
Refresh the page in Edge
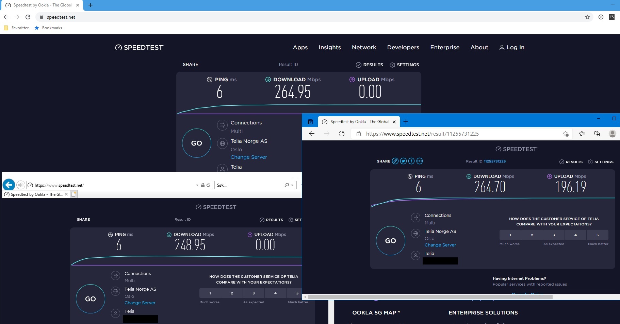(342, 134)
